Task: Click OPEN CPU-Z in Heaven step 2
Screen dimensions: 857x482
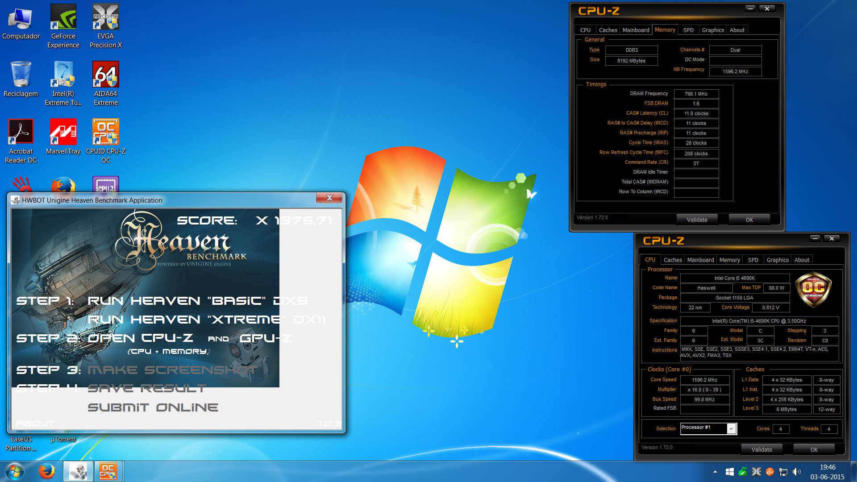Action: (141, 338)
